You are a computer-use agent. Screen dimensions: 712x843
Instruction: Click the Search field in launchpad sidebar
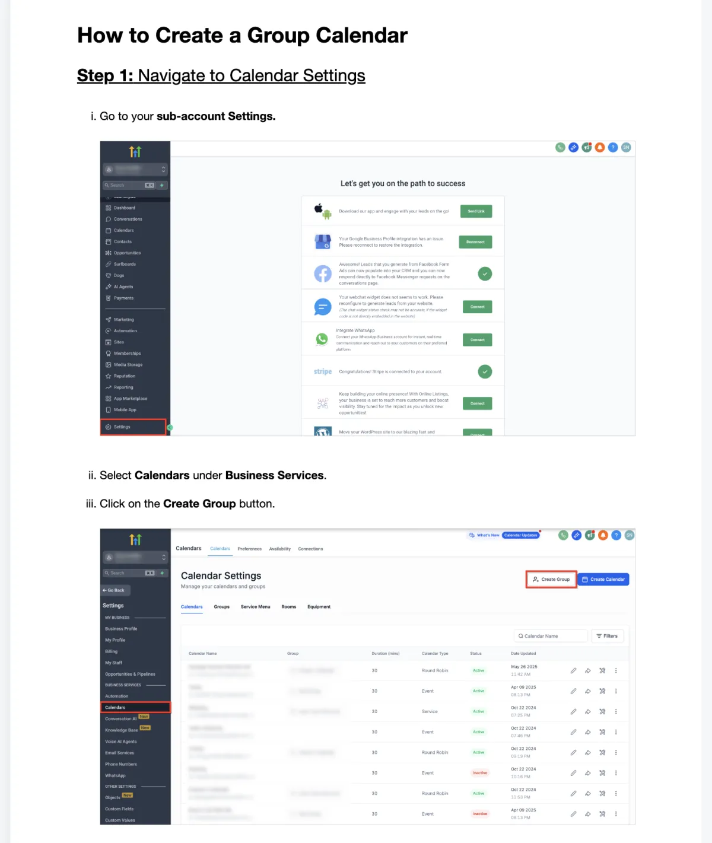point(129,186)
